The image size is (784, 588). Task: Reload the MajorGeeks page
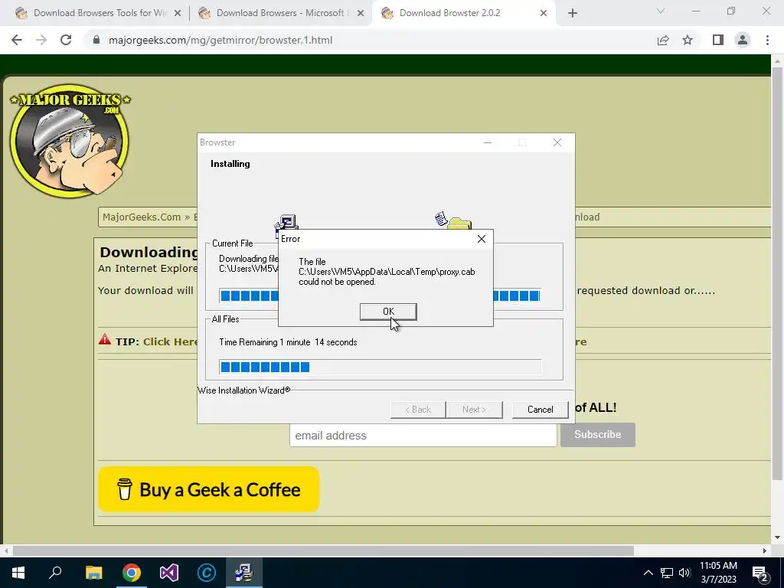coord(66,40)
